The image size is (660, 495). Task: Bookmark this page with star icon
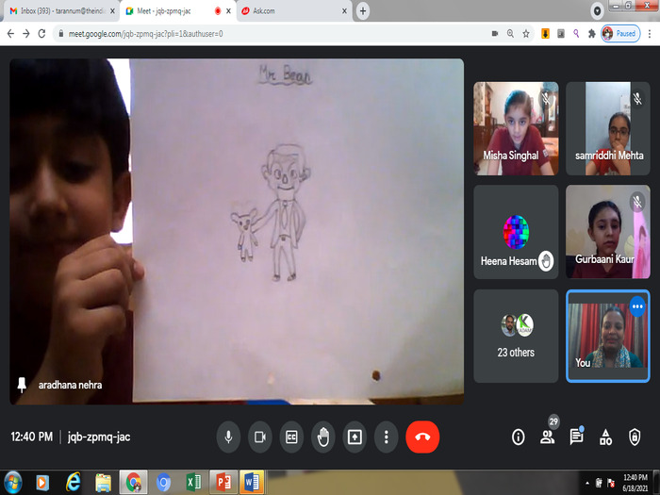tap(526, 34)
